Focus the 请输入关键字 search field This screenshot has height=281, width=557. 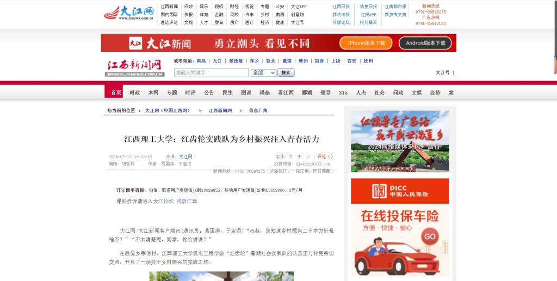pyautogui.click(x=211, y=73)
